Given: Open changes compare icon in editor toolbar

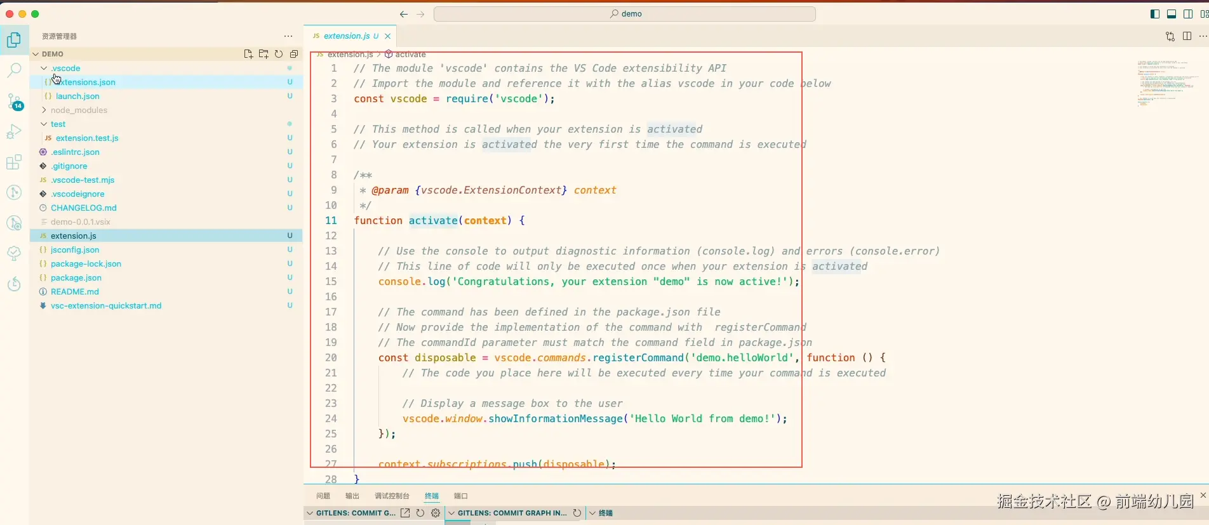Looking at the screenshot, I should pyautogui.click(x=1170, y=36).
